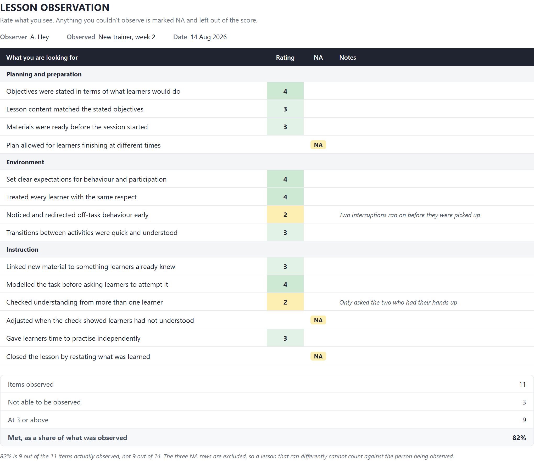Image resolution: width=534 pixels, height=461 pixels.
Task: Click 'Modelled the task before asking learners' text
Action: point(87,284)
